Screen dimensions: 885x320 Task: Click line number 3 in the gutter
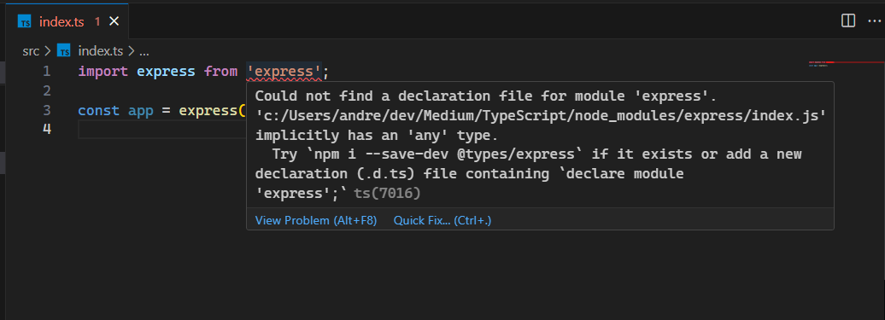(x=46, y=110)
